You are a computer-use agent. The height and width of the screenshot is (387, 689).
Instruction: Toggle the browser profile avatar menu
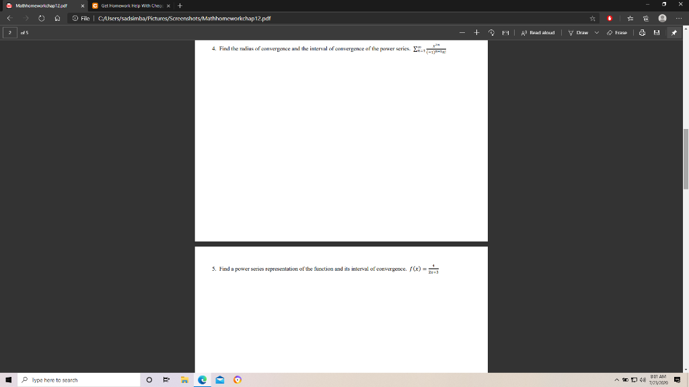tap(663, 19)
